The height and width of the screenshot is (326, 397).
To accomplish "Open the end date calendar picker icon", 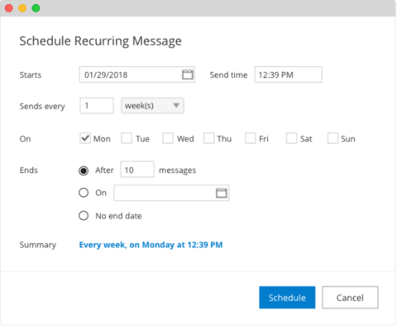I will point(222,193).
